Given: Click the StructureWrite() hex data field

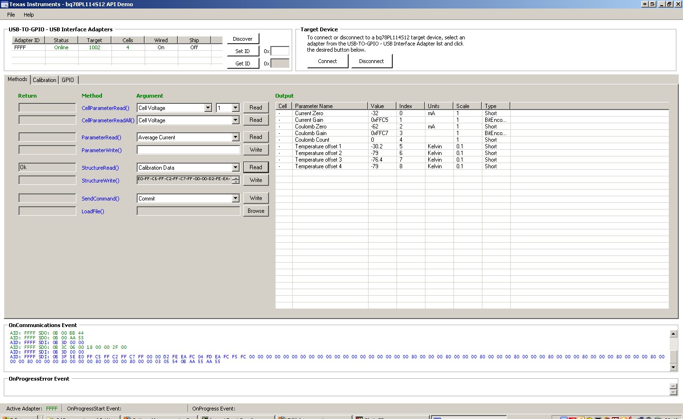Looking at the screenshot, I should 185,180.
